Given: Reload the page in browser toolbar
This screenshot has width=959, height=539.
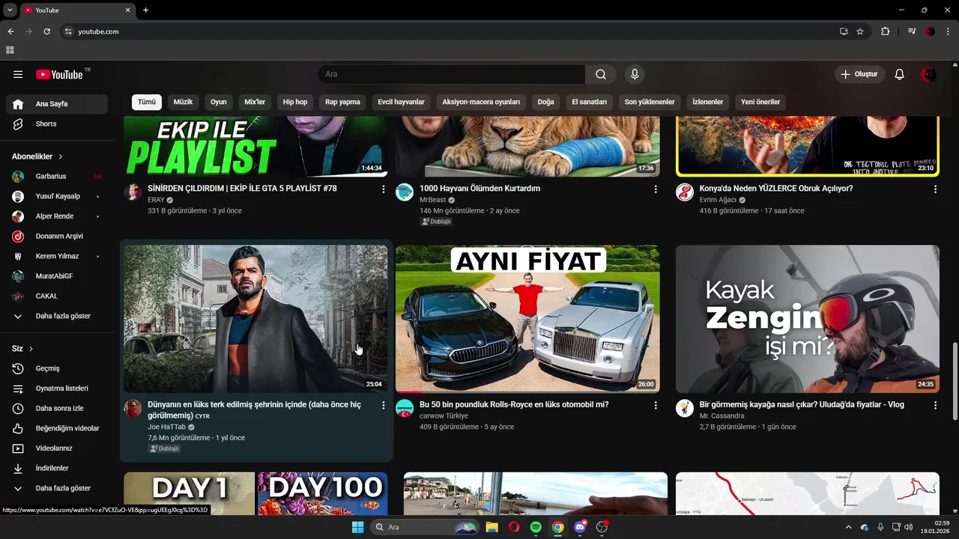Looking at the screenshot, I should click(46, 31).
